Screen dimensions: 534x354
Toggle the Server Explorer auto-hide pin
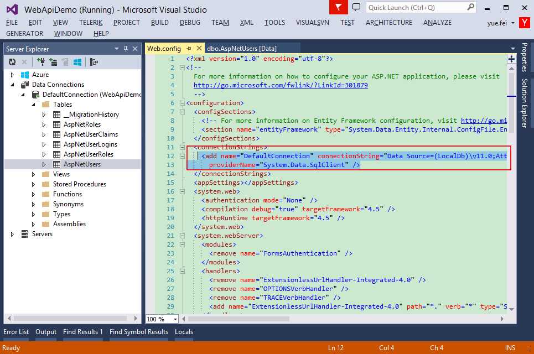click(x=126, y=49)
